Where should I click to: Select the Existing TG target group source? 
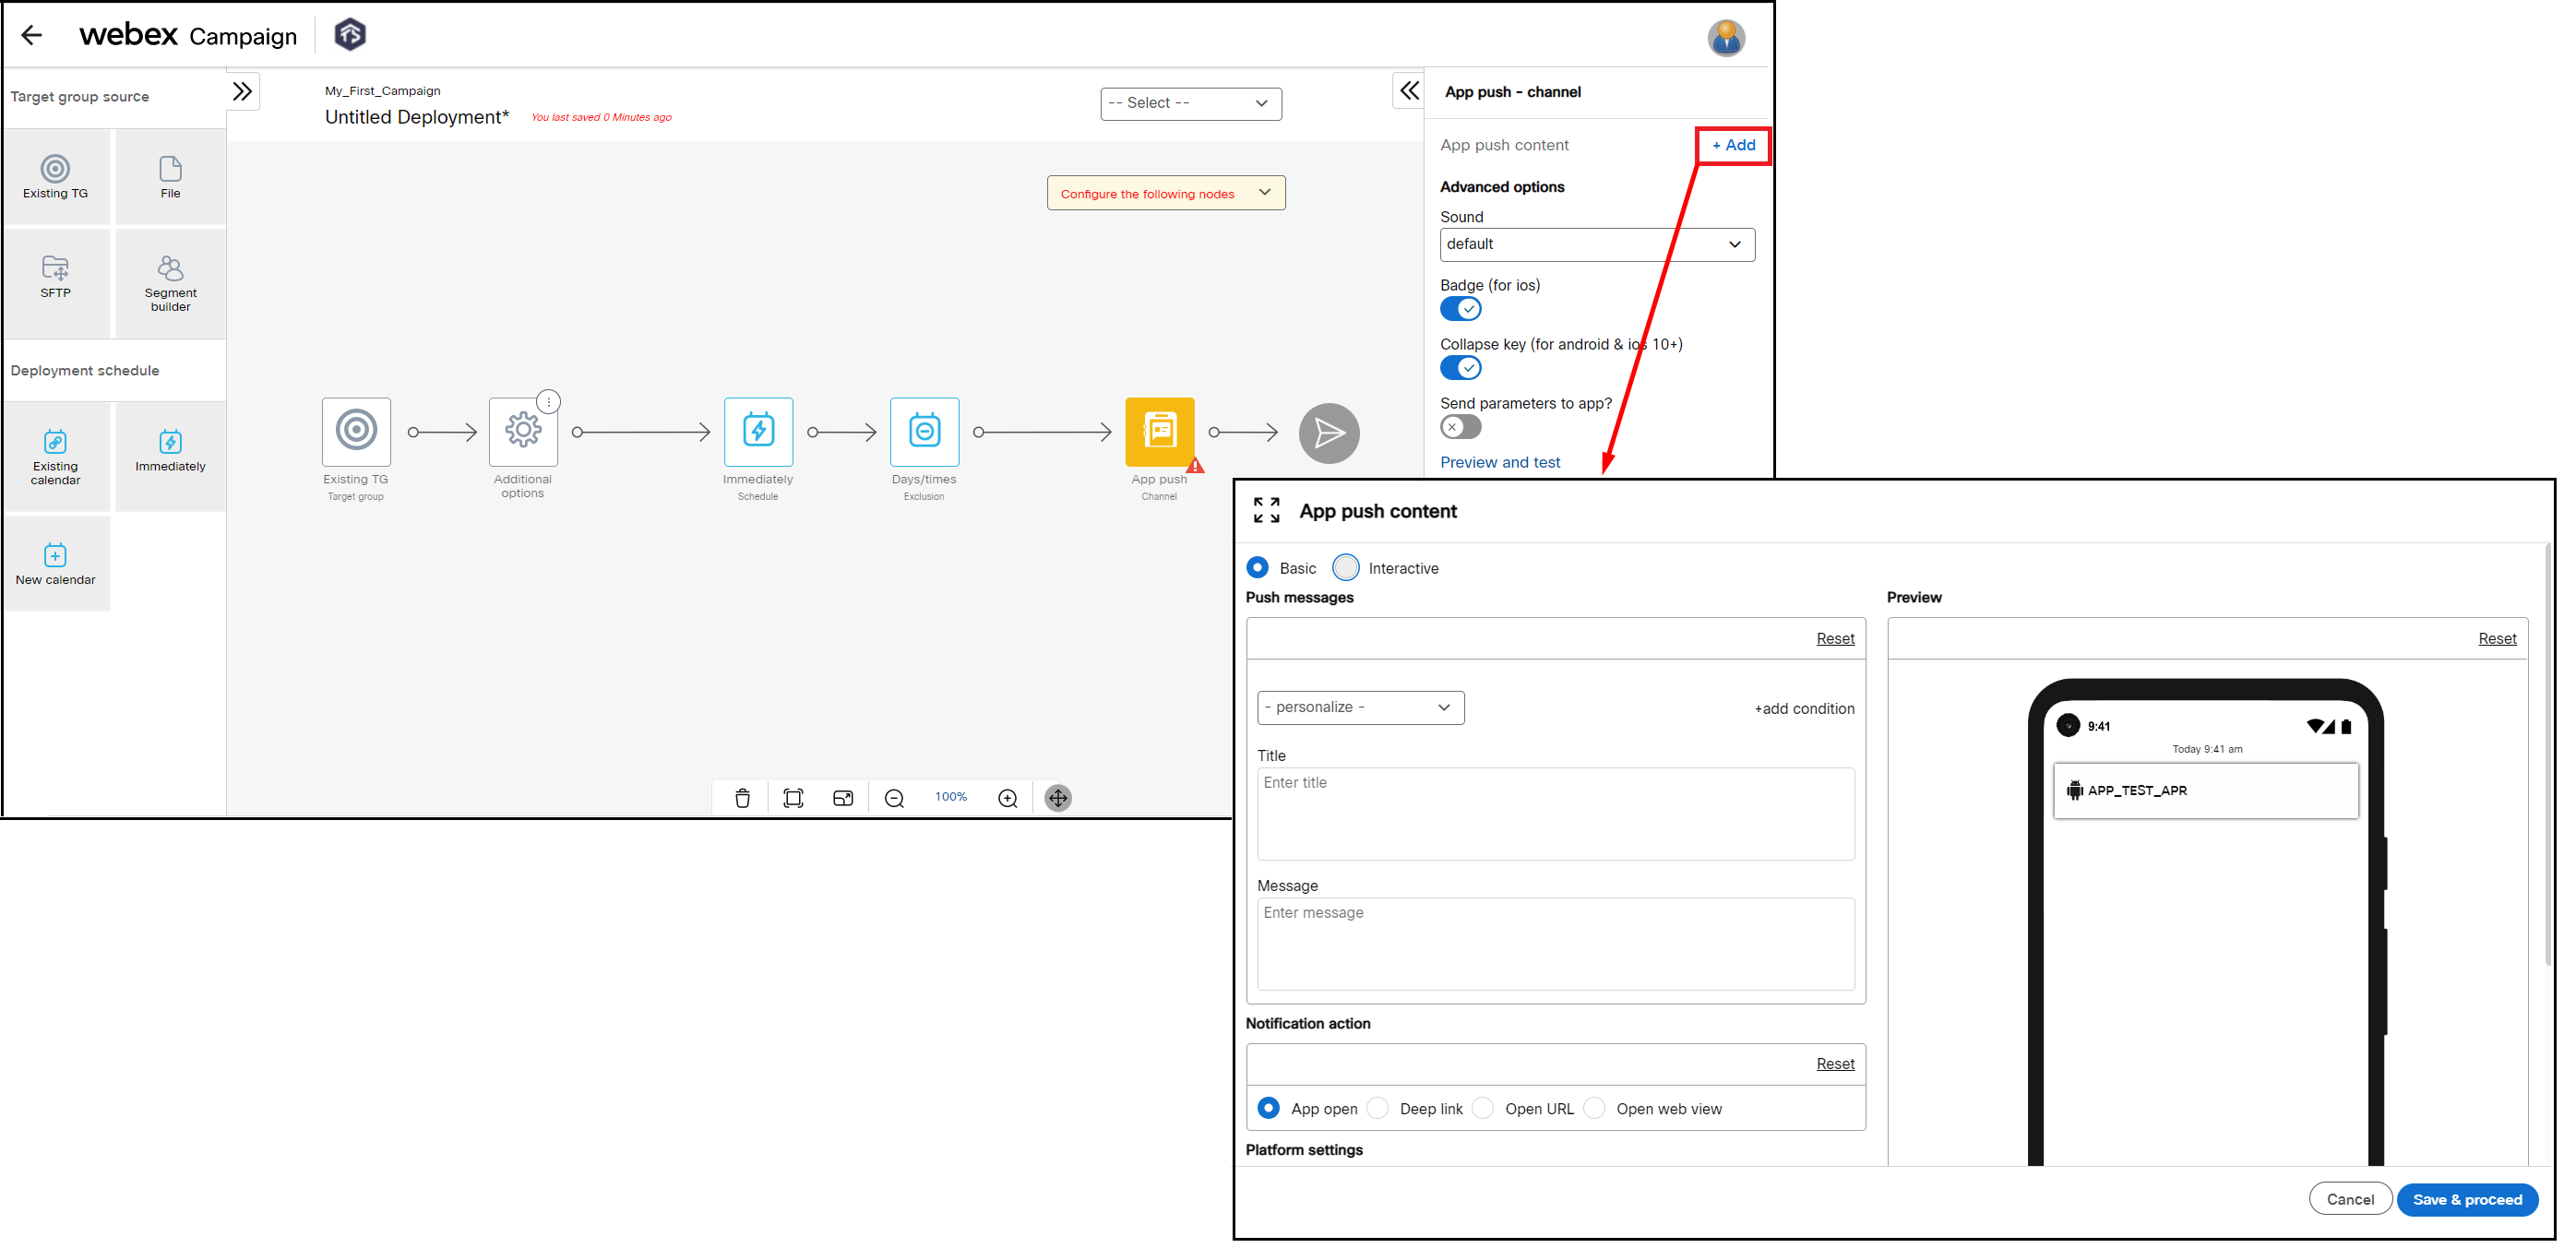pyautogui.click(x=55, y=176)
